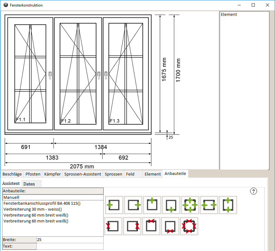Open the Sprossen-Assistent tab
The height and width of the screenshot is (251, 275).
pos(83,174)
